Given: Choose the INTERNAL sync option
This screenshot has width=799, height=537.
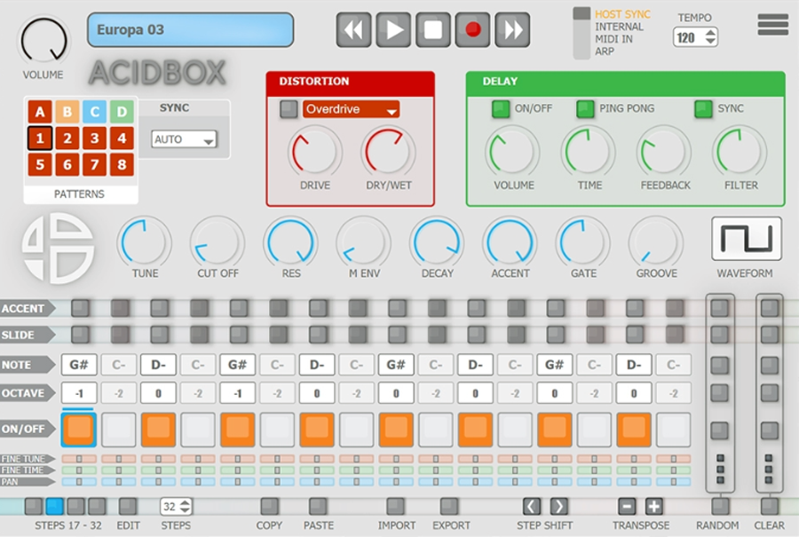Looking at the screenshot, I should [619, 27].
